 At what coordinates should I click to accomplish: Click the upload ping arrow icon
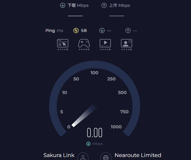[128, 30]
